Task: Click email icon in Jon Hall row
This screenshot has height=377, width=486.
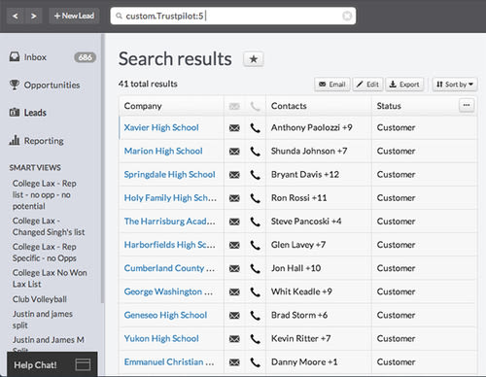Action: (x=234, y=268)
